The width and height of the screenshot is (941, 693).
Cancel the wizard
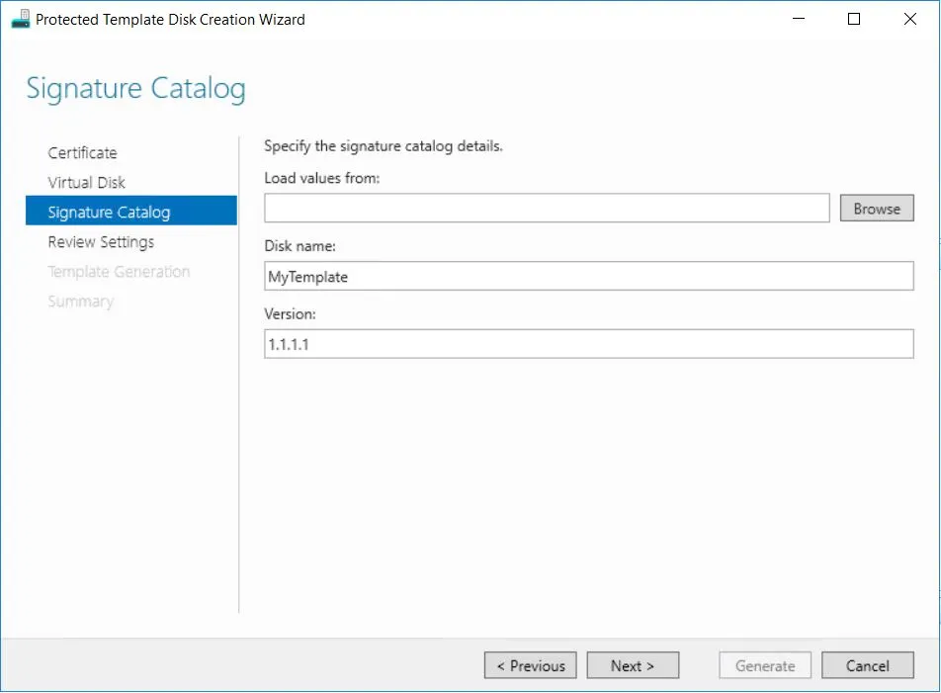[867, 666]
